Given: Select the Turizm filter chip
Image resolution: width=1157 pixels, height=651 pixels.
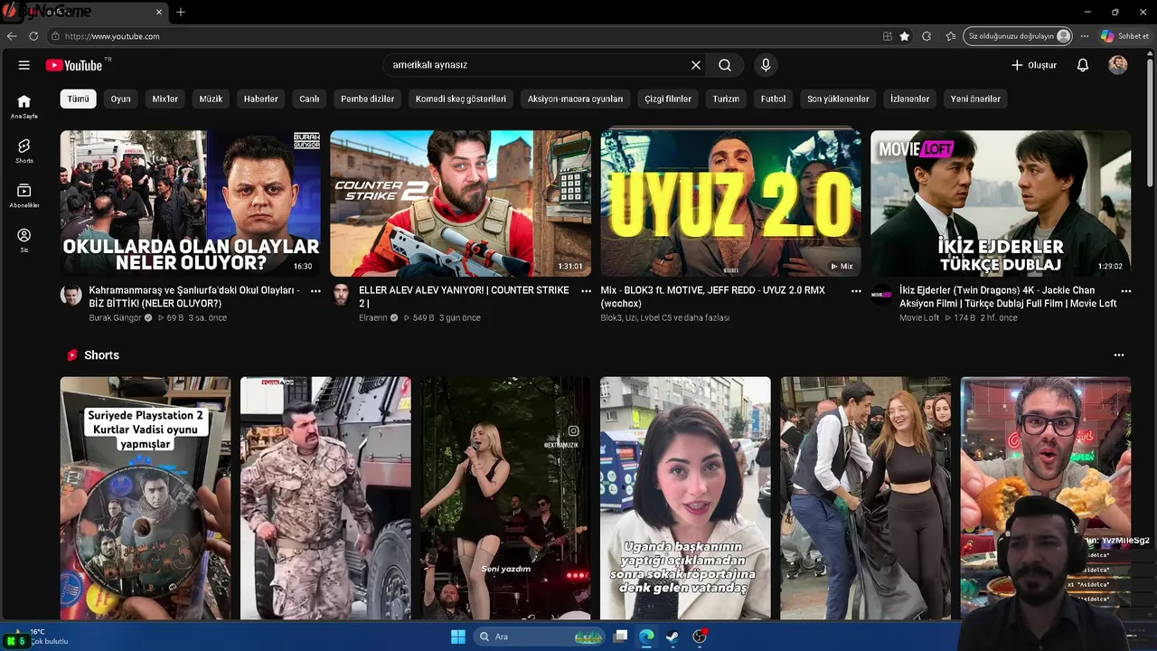Looking at the screenshot, I should [x=726, y=99].
